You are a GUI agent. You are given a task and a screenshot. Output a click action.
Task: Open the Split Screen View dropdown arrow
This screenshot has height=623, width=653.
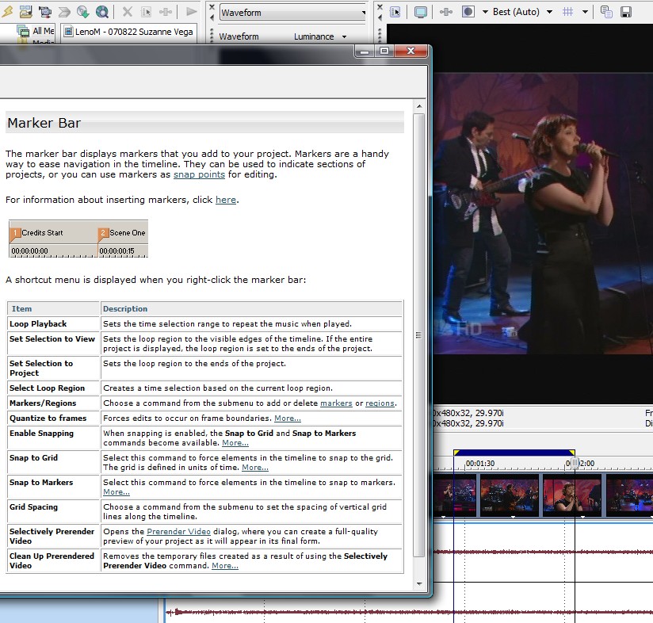[x=485, y=12]
